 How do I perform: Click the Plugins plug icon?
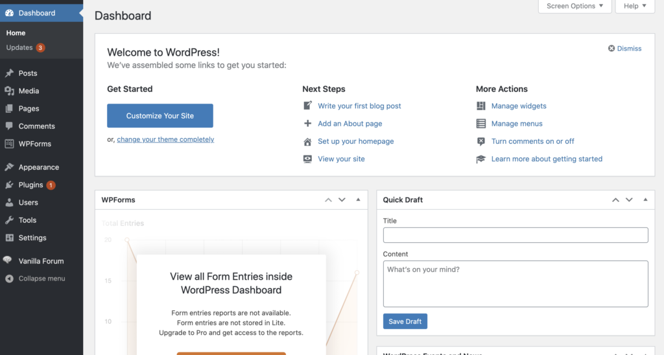pos(9,185)
